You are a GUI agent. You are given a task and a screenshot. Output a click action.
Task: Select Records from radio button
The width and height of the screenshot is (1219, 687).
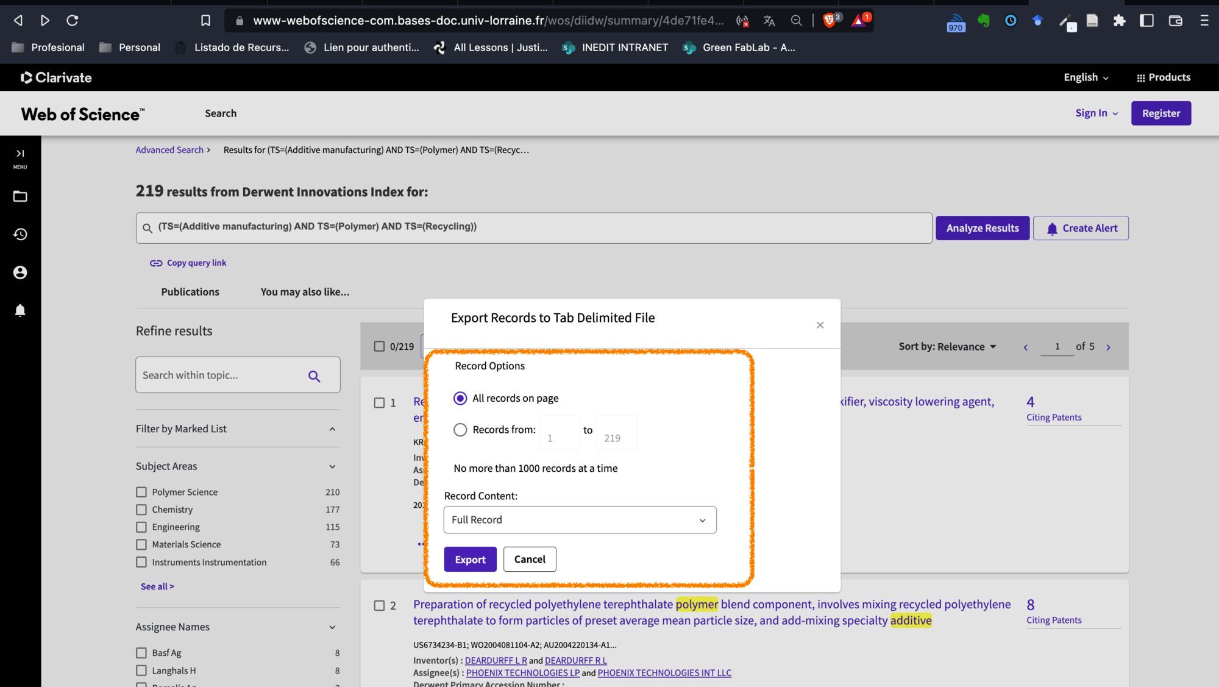460,430
